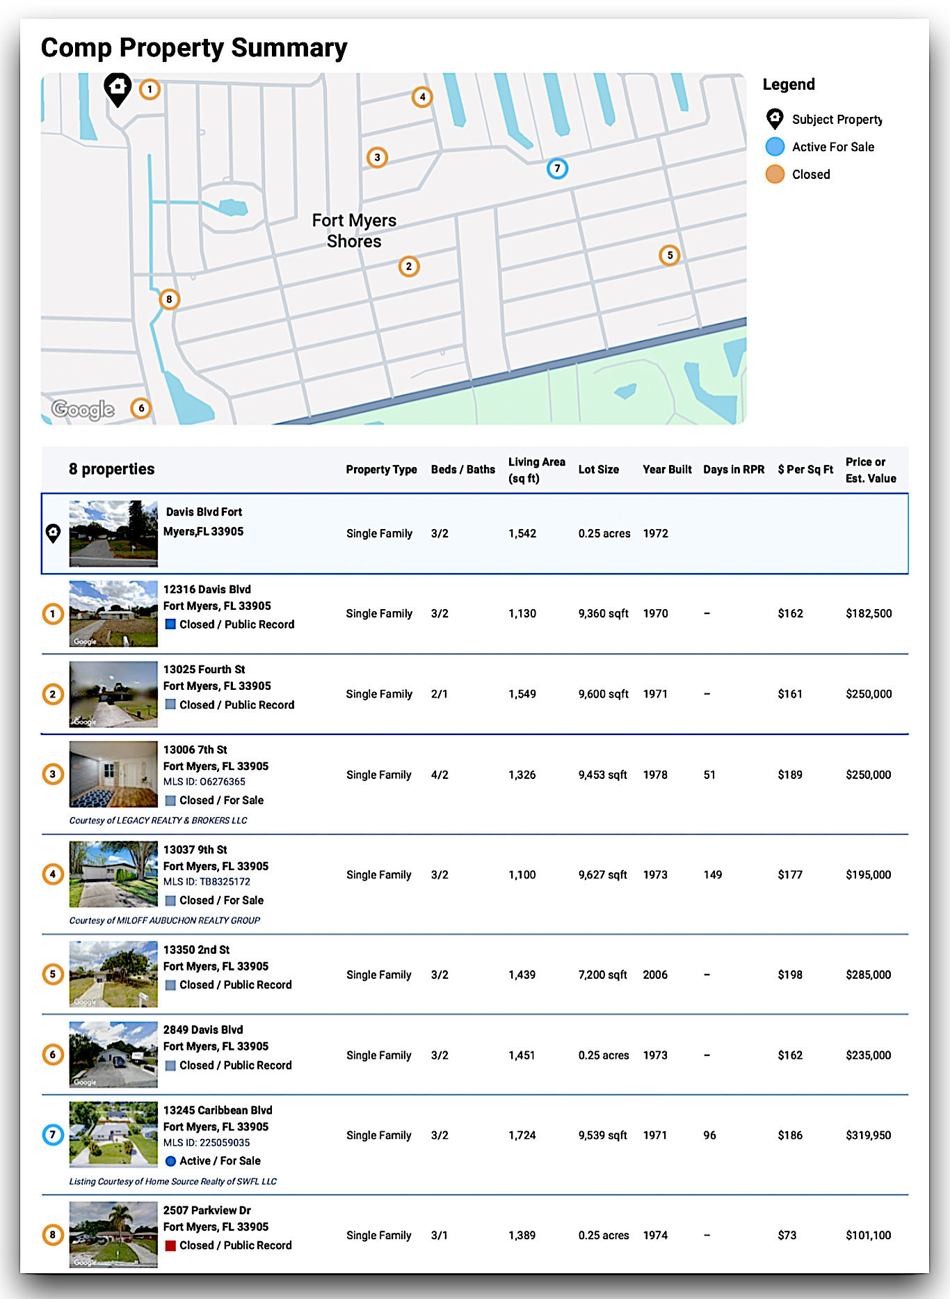Open the 13350 2nd St property photo

pyautogui.click(x=113, y=974)
